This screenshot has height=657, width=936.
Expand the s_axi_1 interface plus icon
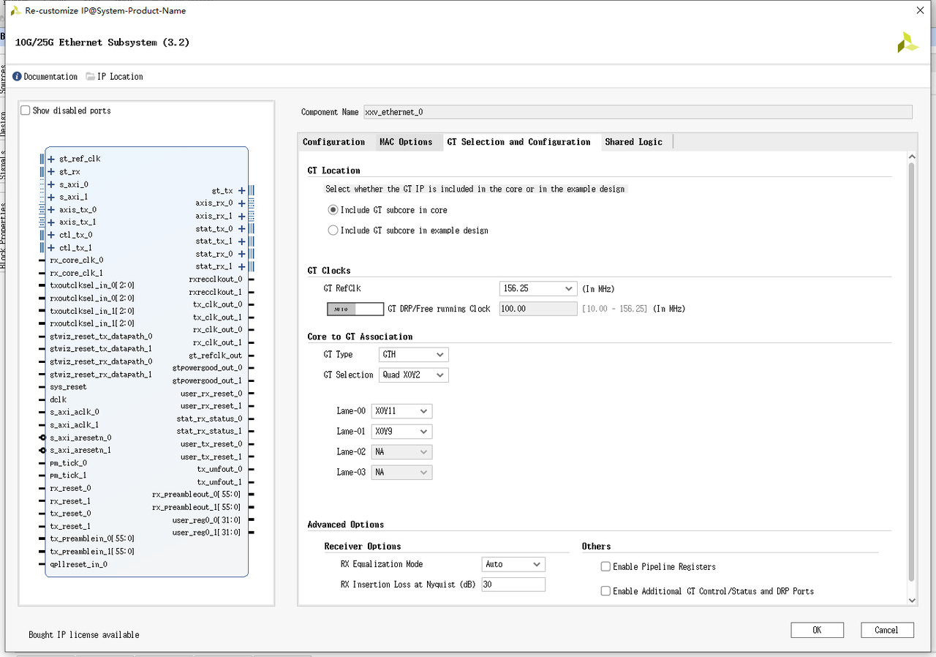tap(51, 197)
